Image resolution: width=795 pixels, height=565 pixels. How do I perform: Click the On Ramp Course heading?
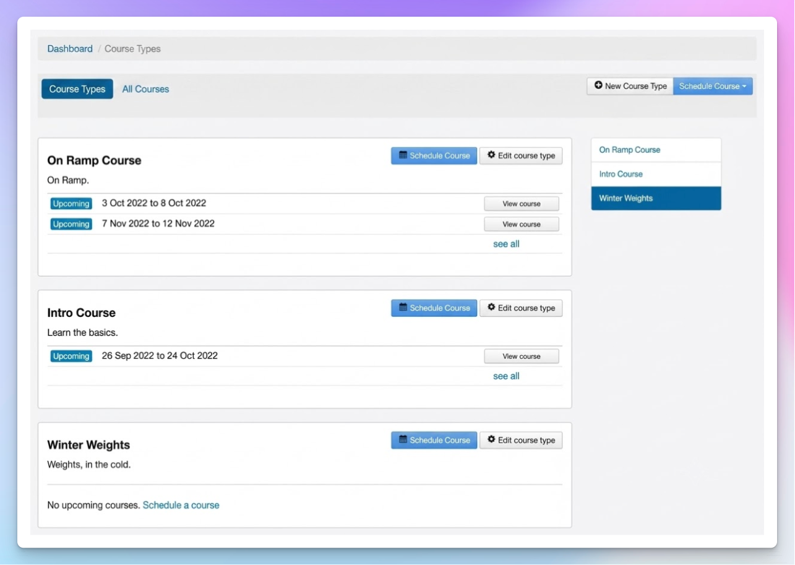94,160
